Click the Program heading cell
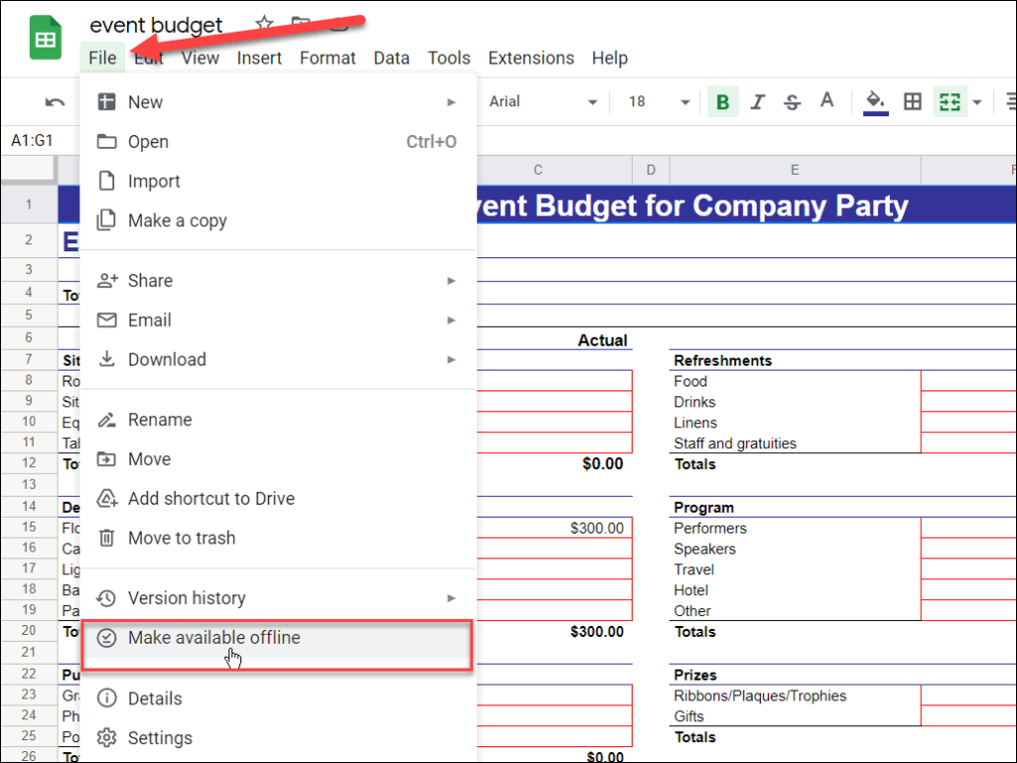Image resolution: width=1017 pixels, height=763 pixels. pyautogui.click(x=795, y=508)
